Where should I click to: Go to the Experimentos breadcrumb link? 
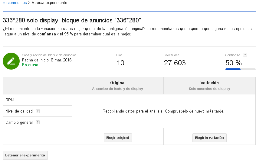[15, 3]
